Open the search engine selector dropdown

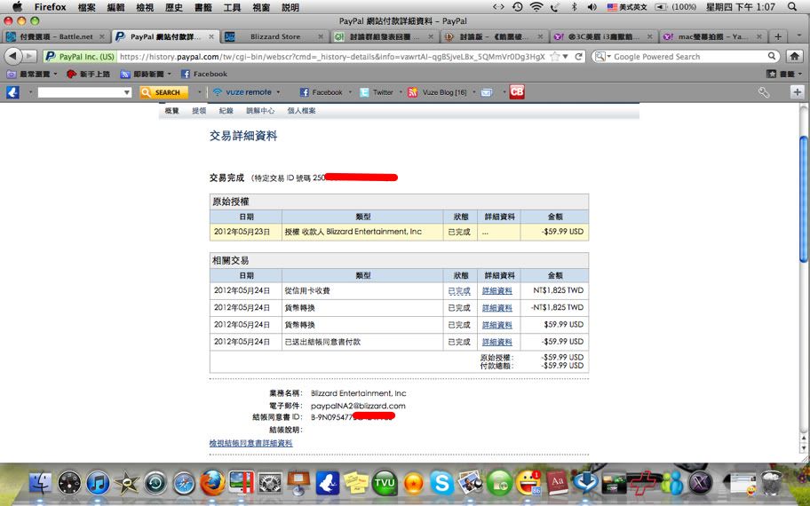(x=602, y=56)
